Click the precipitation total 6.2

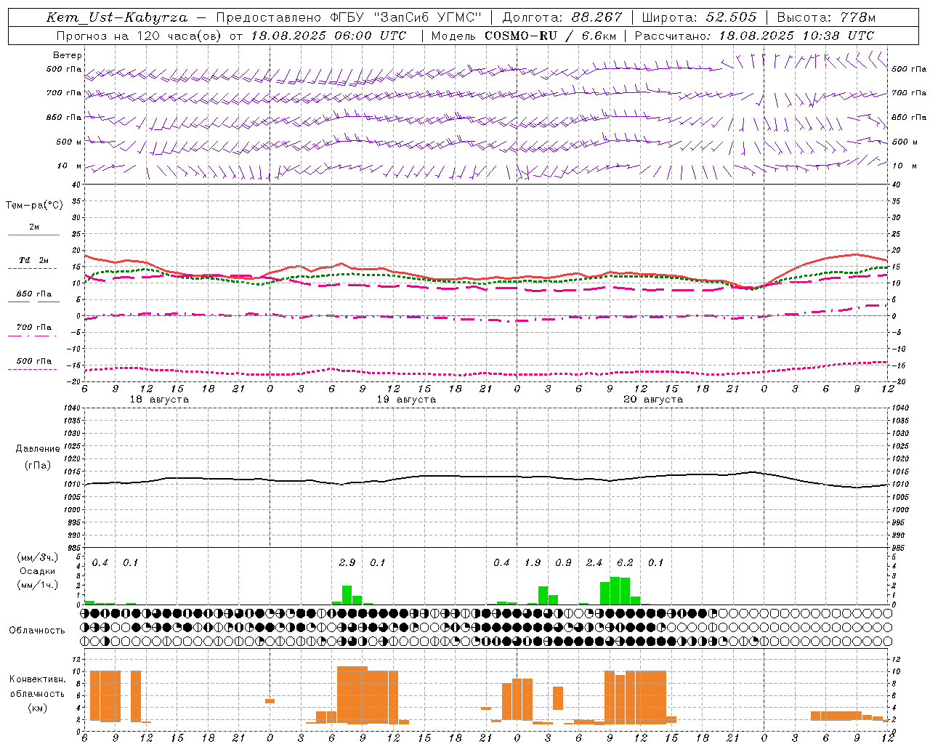pyautogui.click(x=625, y=562)
